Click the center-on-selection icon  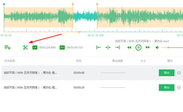pyautogui.click(x=108, y=47)
